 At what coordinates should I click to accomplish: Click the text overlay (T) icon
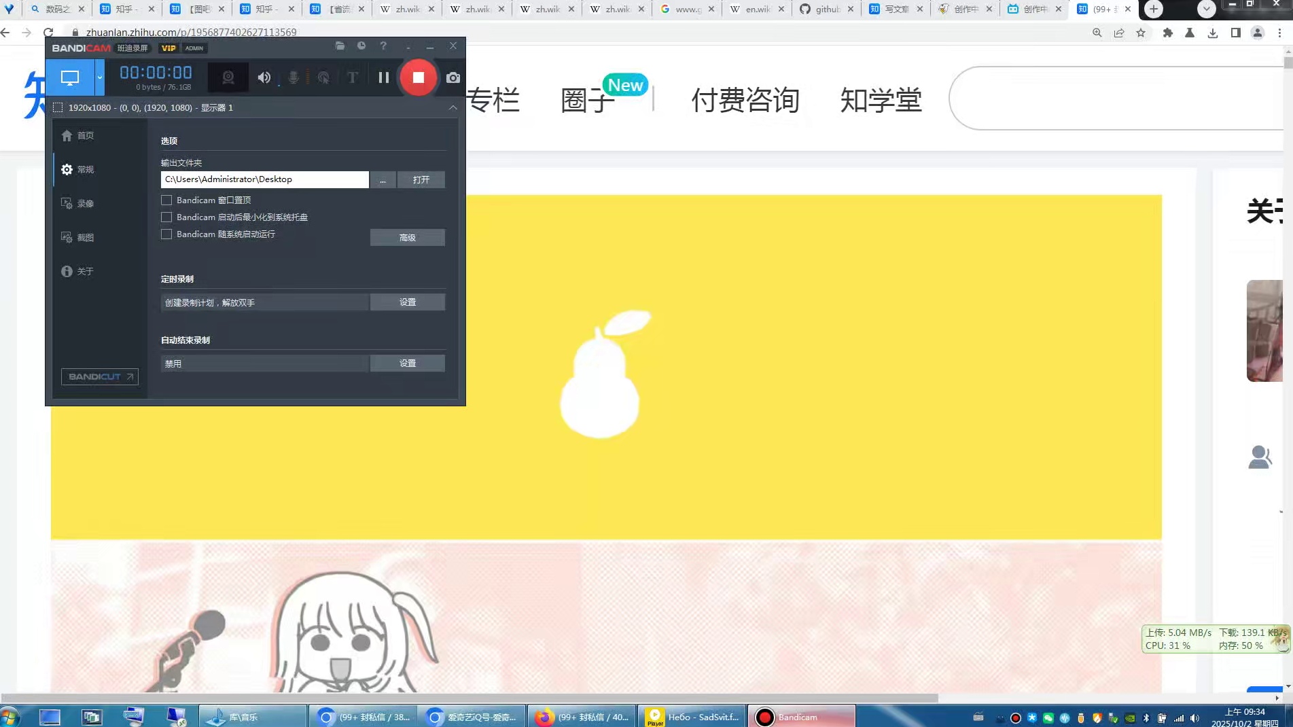click(352, 77)
